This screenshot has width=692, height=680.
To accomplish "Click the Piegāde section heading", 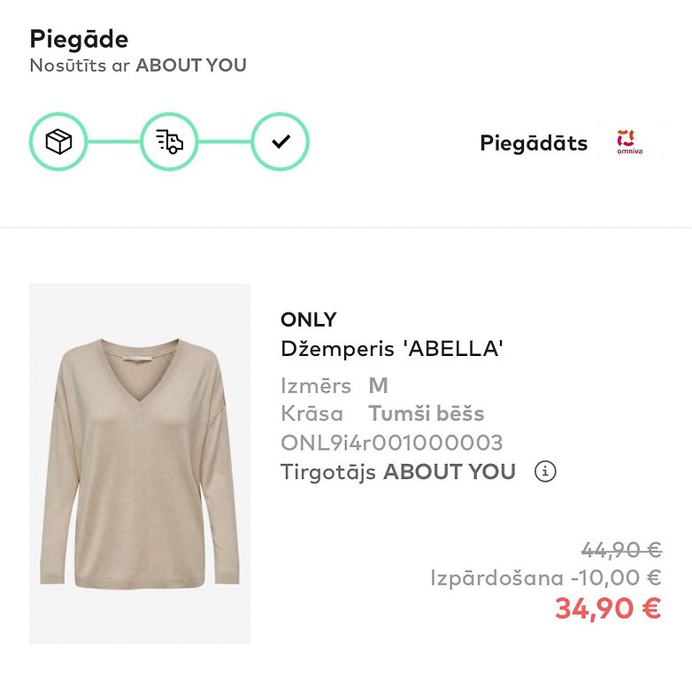I will tap(79, 39).
